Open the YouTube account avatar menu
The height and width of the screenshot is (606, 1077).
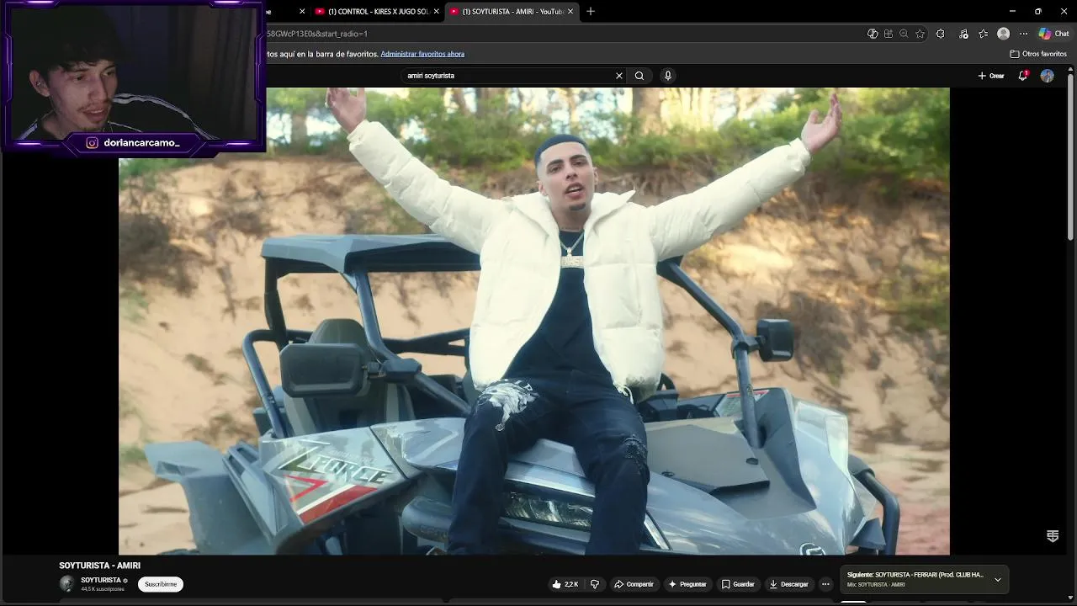pos(1047,76)
